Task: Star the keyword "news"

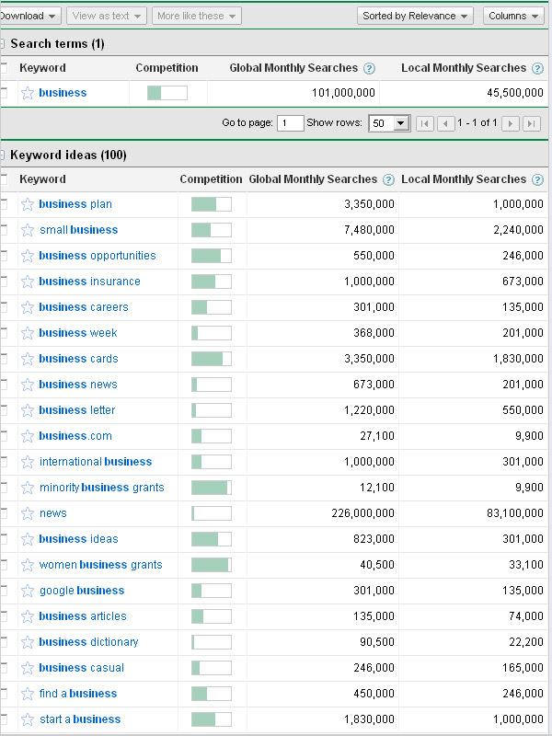Action: coord(29,512)
